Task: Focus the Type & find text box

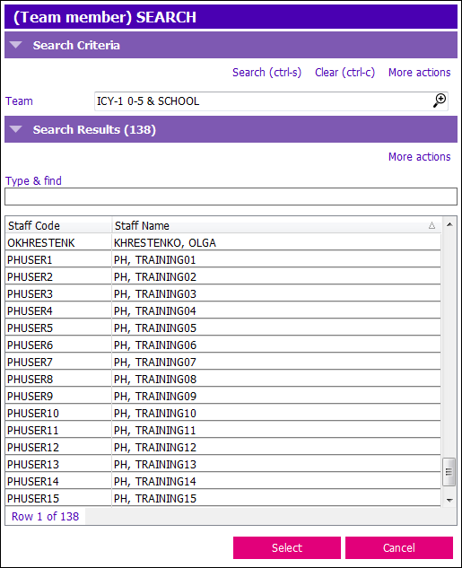Action: [x=231, y=197]
